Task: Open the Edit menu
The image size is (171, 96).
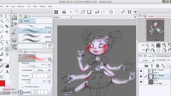Action: pyautogui.click(x=7, y=6)
